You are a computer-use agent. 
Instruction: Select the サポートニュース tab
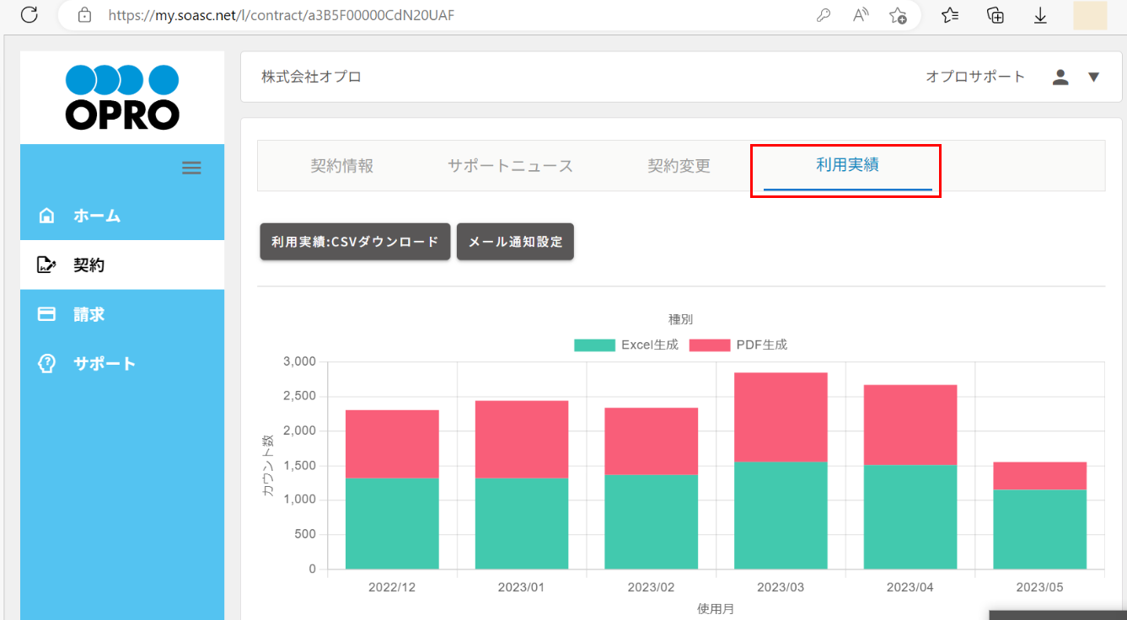[510, 166]
